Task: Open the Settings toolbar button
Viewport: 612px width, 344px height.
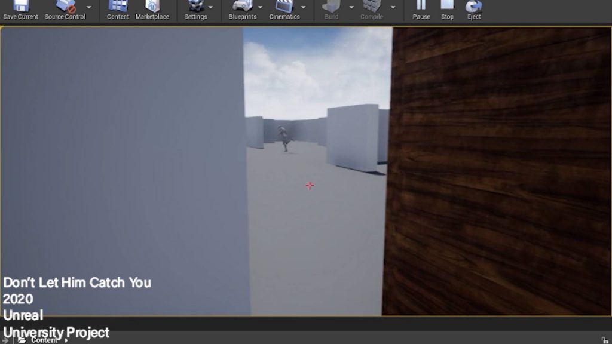Action: point(195,11)
